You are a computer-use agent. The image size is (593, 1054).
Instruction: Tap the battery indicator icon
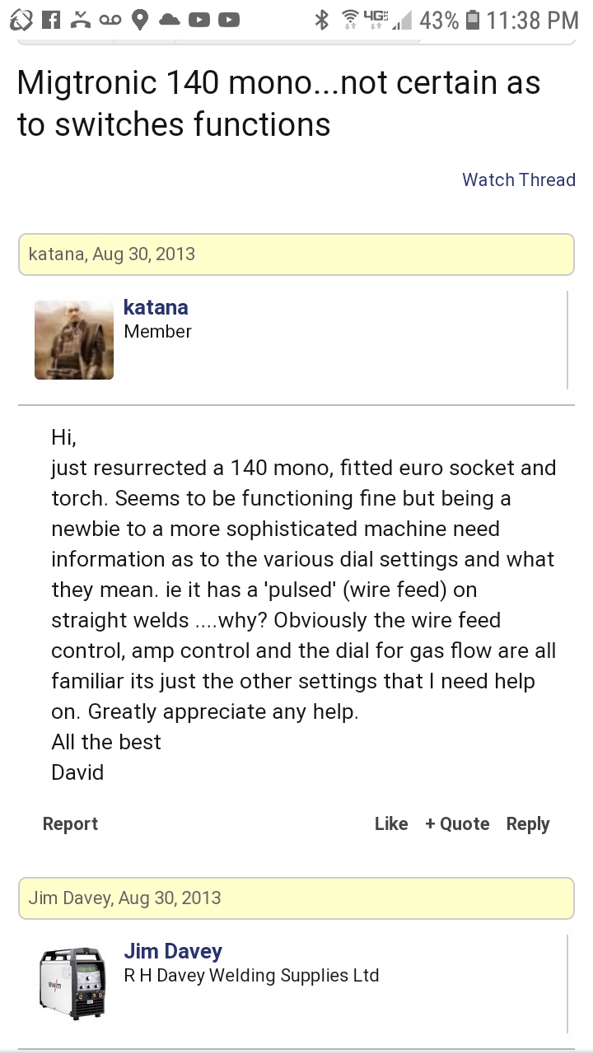tap(473, 20)
